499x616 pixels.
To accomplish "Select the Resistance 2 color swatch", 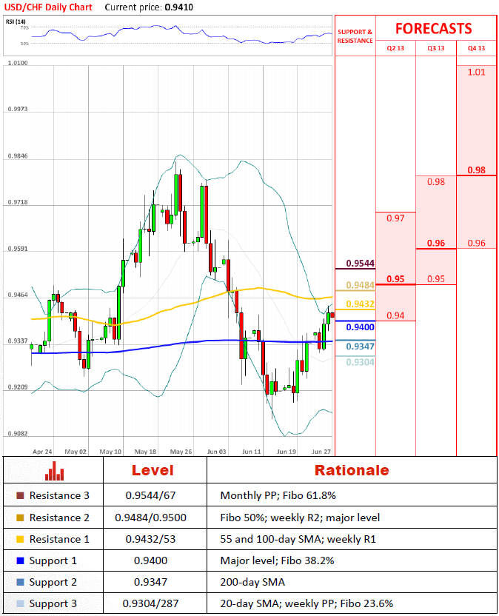I will point(21,518).
